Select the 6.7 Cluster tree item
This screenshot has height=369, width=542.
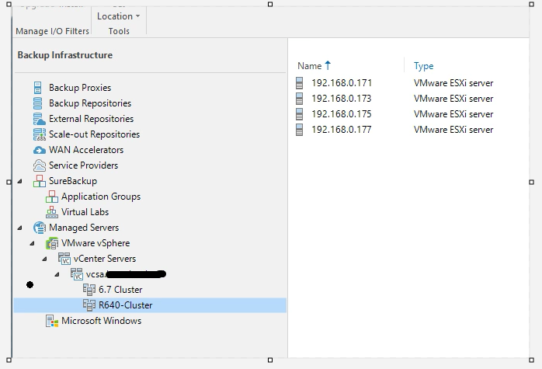pyautogui.click(x=120, y=290)
